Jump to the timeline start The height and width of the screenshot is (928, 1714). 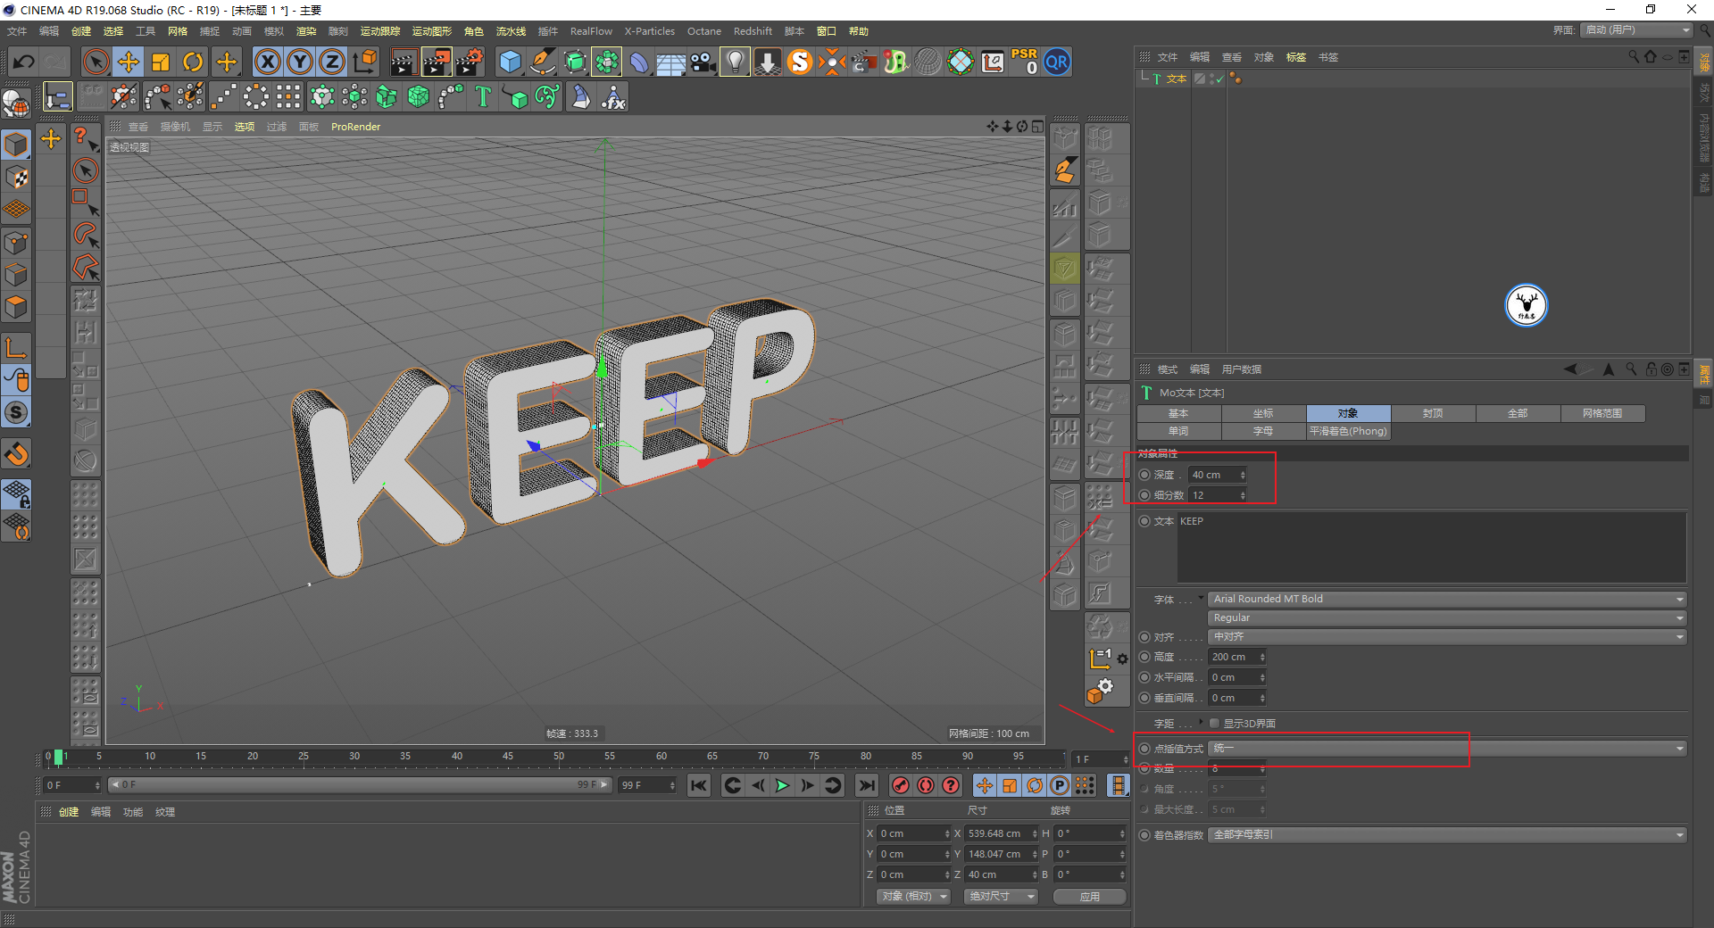(699, 785)
